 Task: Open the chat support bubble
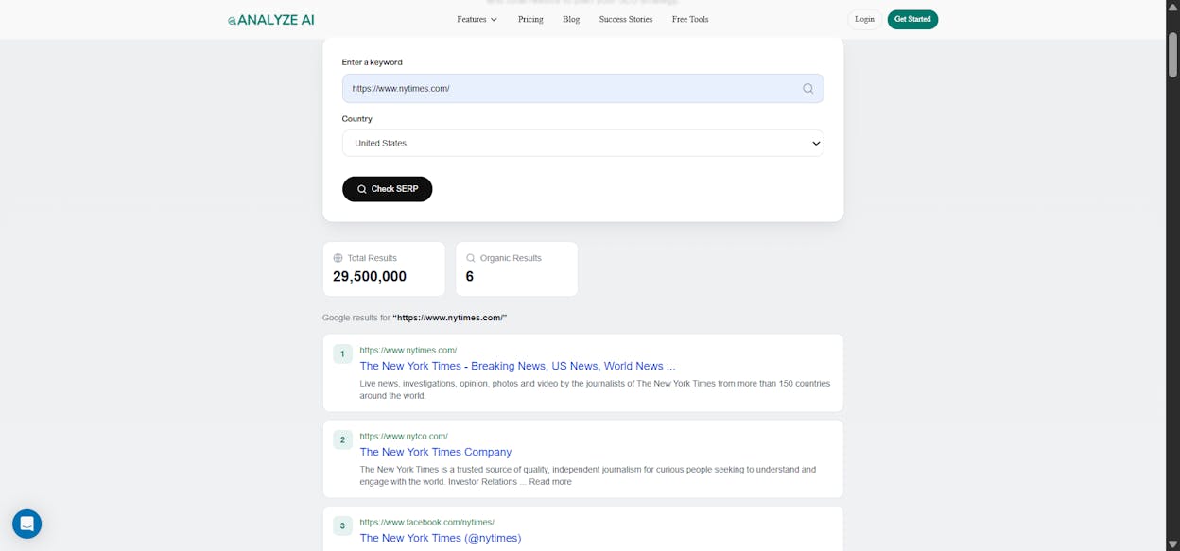(26, 524)
